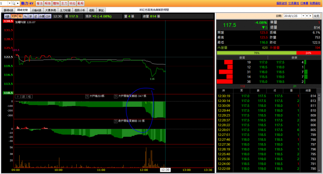Click the magnifier stock search icon
323x174 pixels.
pos(13,3)
